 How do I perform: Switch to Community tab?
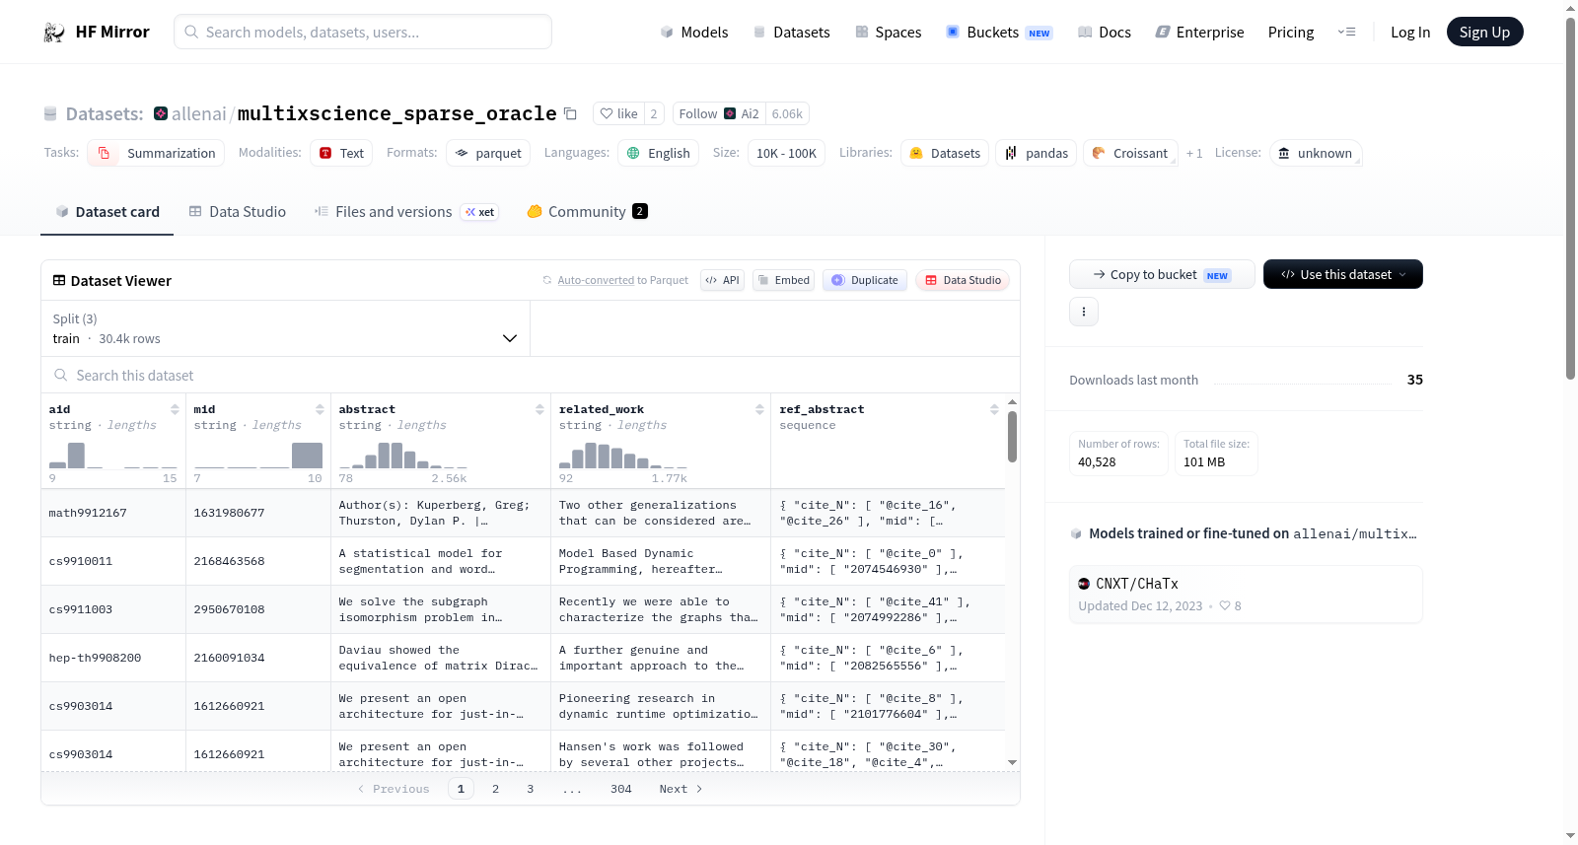pyautogui.click(x=587, y=212)
